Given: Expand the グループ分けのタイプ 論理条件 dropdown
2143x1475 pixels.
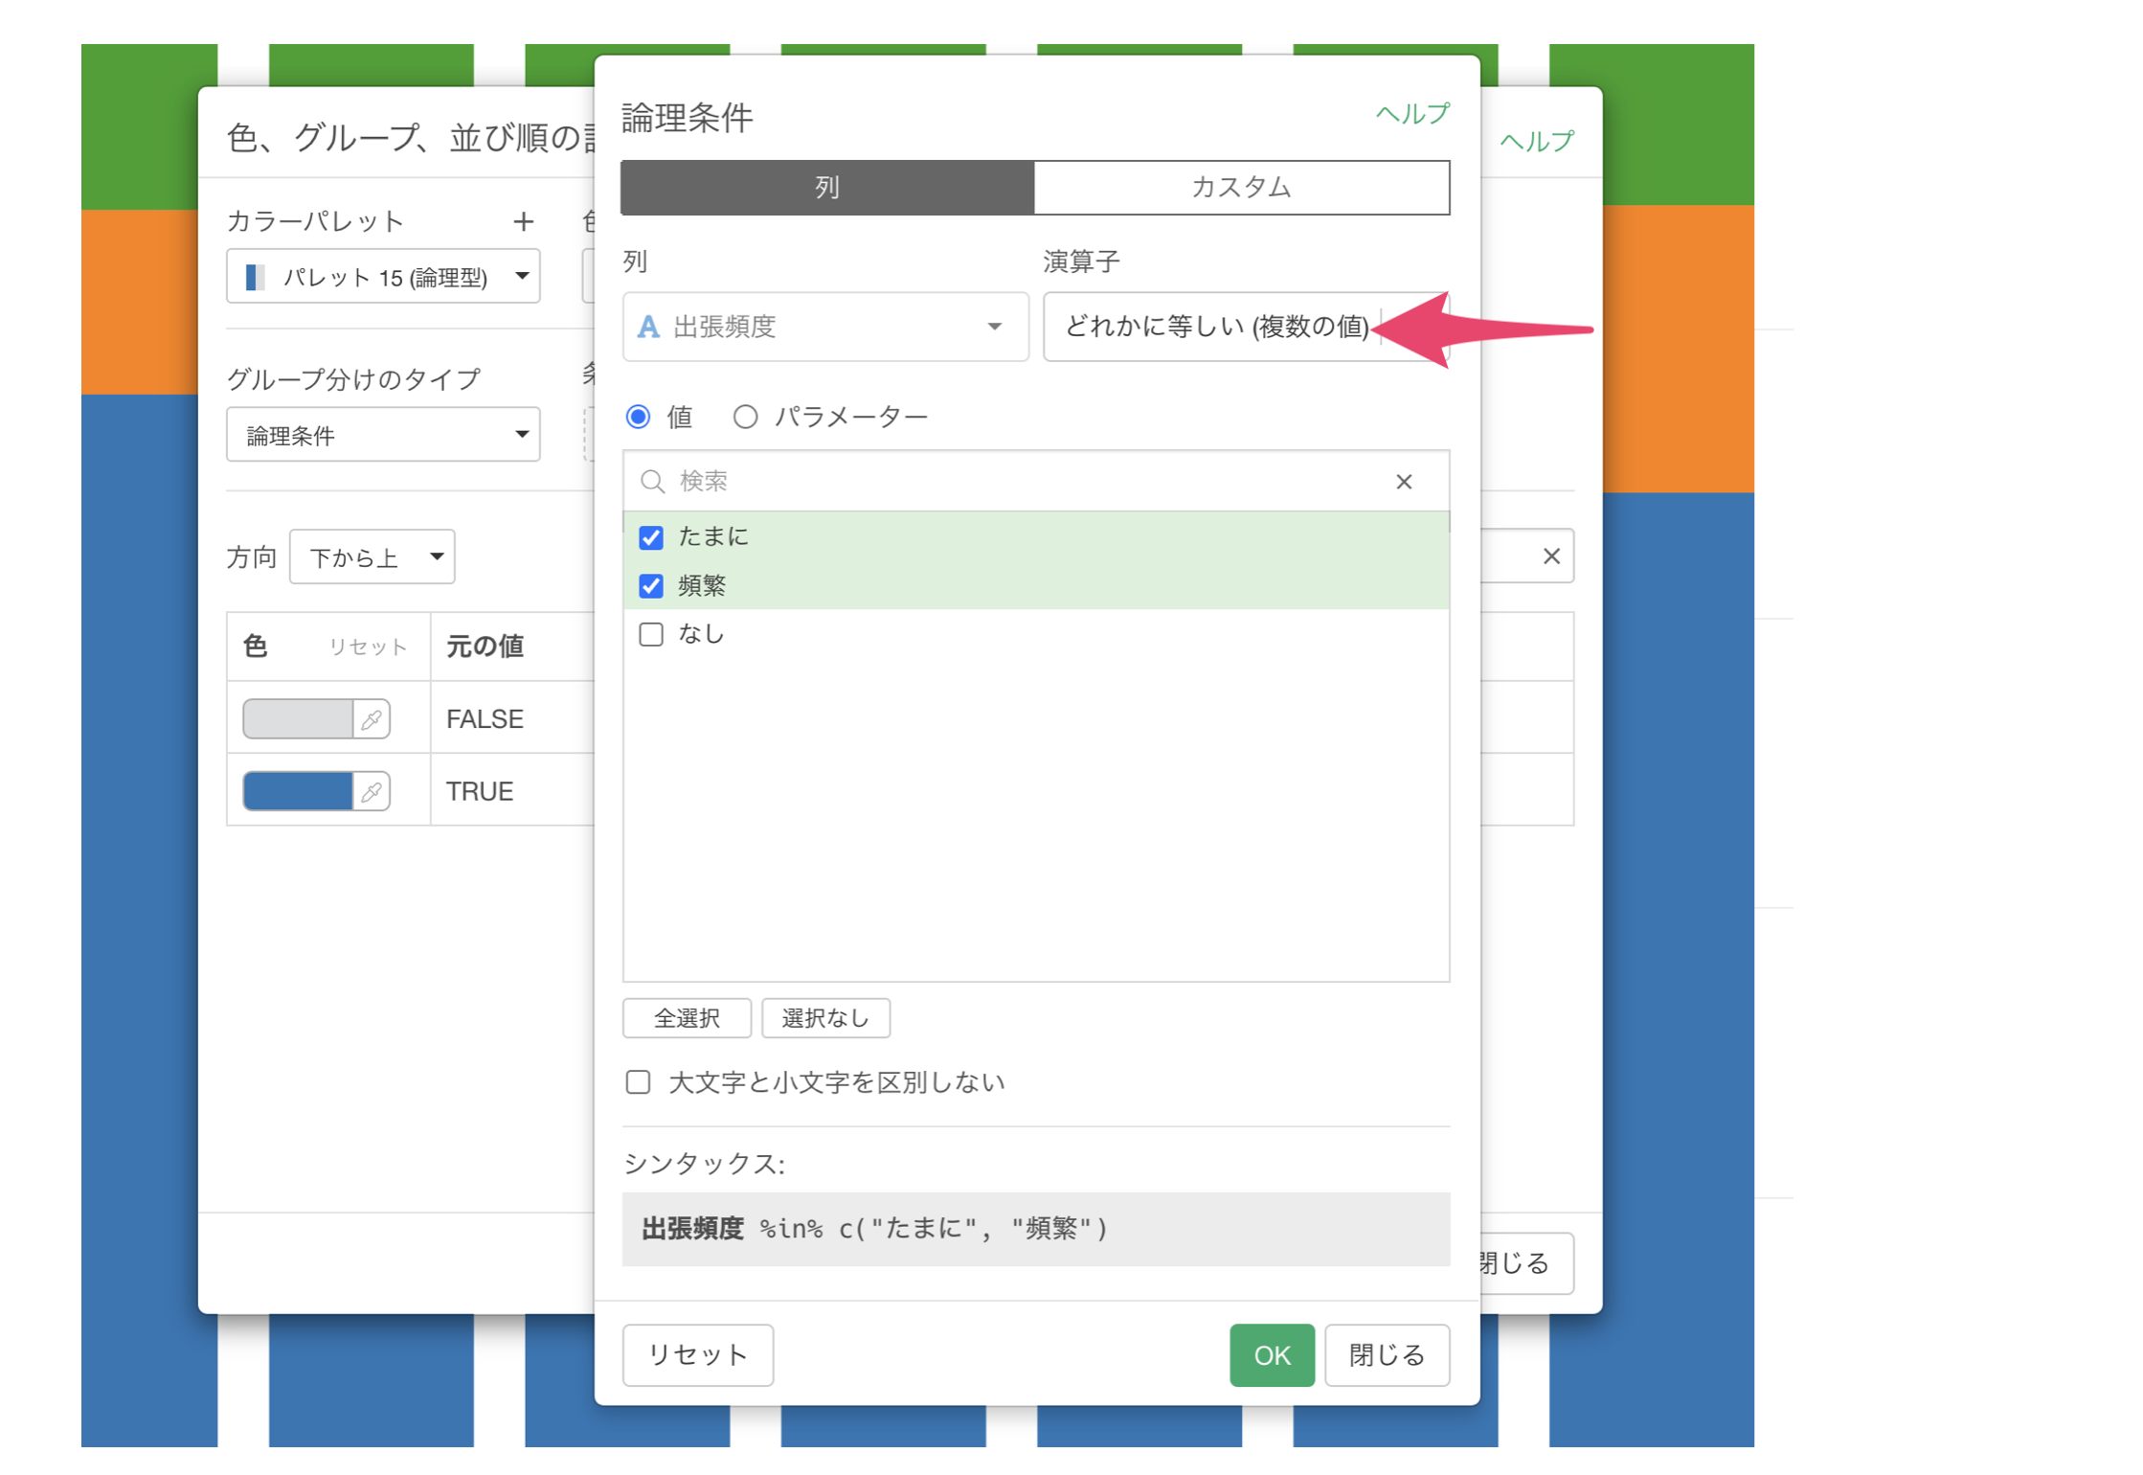Looking at the screenshot, I should coord(383,436).
